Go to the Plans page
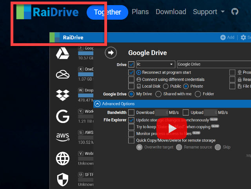 pos(140,12)
